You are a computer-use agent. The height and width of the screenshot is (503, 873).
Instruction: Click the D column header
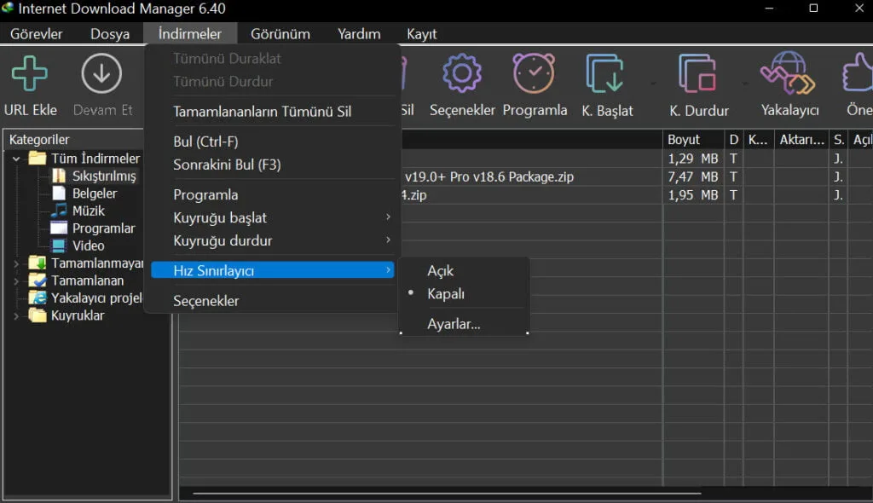tap(734, 139)
